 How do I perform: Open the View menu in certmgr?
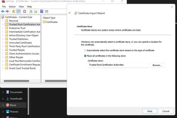click(x=21, y=7)
